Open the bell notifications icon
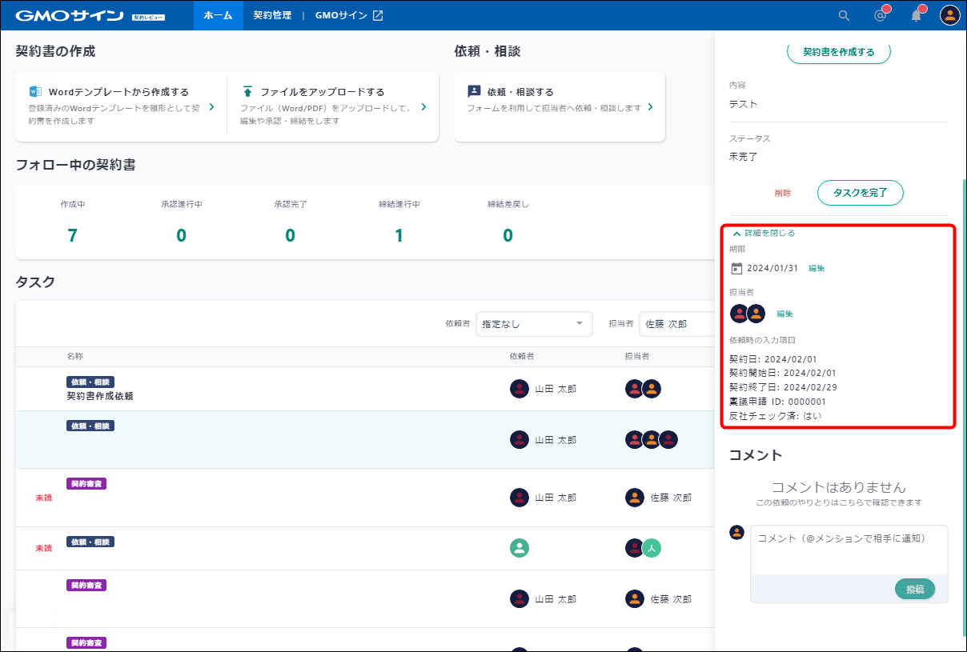 [917, 15]
